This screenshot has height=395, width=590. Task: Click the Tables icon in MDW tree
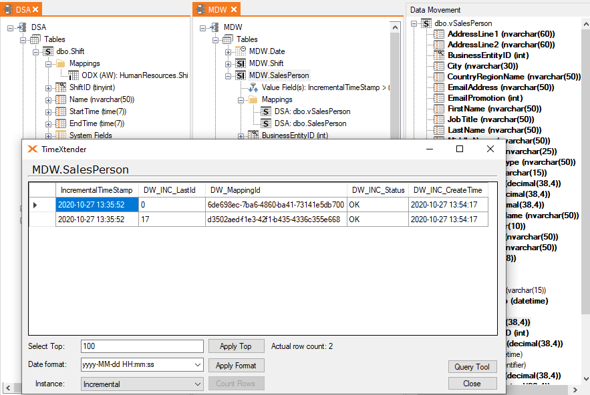tap(228, 39)
